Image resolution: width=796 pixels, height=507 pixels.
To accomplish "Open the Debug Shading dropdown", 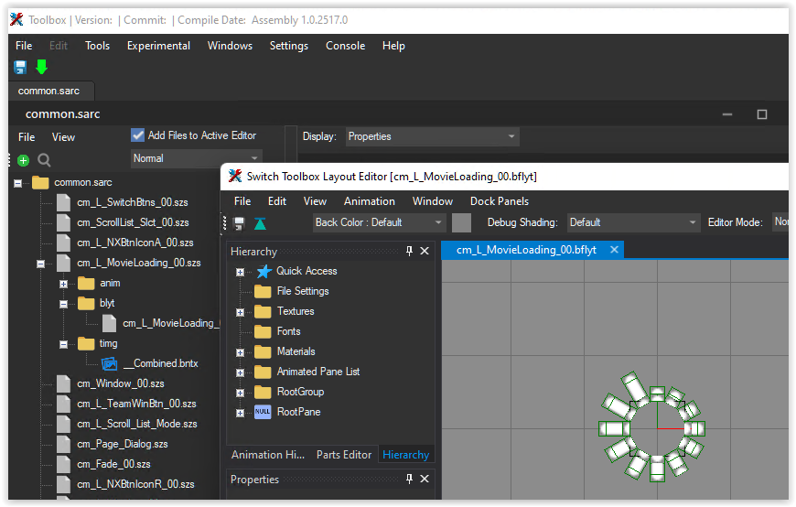I will 633,222.
